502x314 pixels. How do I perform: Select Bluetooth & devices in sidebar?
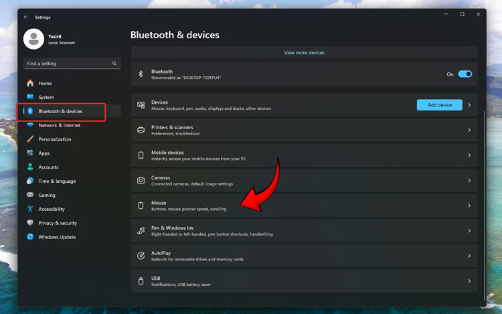pyautogui.click(x=72, y=111)
